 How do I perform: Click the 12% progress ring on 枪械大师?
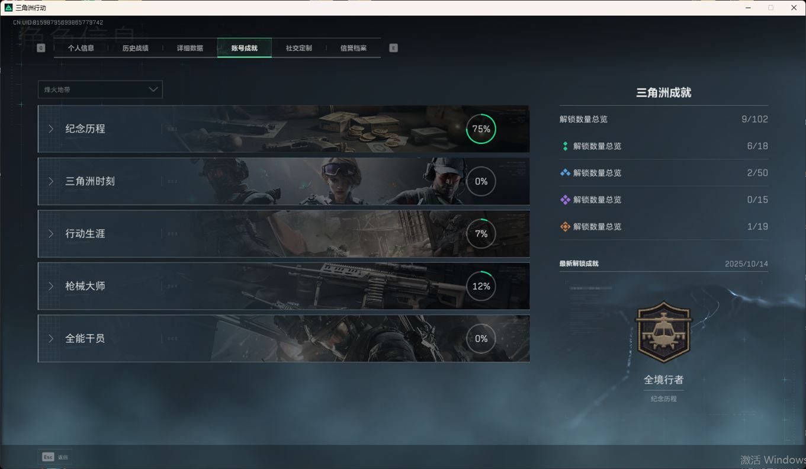tap(481, 286)
